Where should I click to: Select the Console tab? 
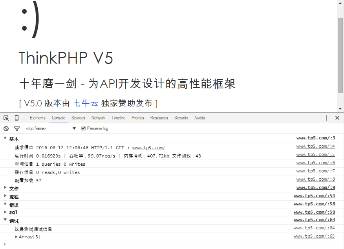[59, 118]
